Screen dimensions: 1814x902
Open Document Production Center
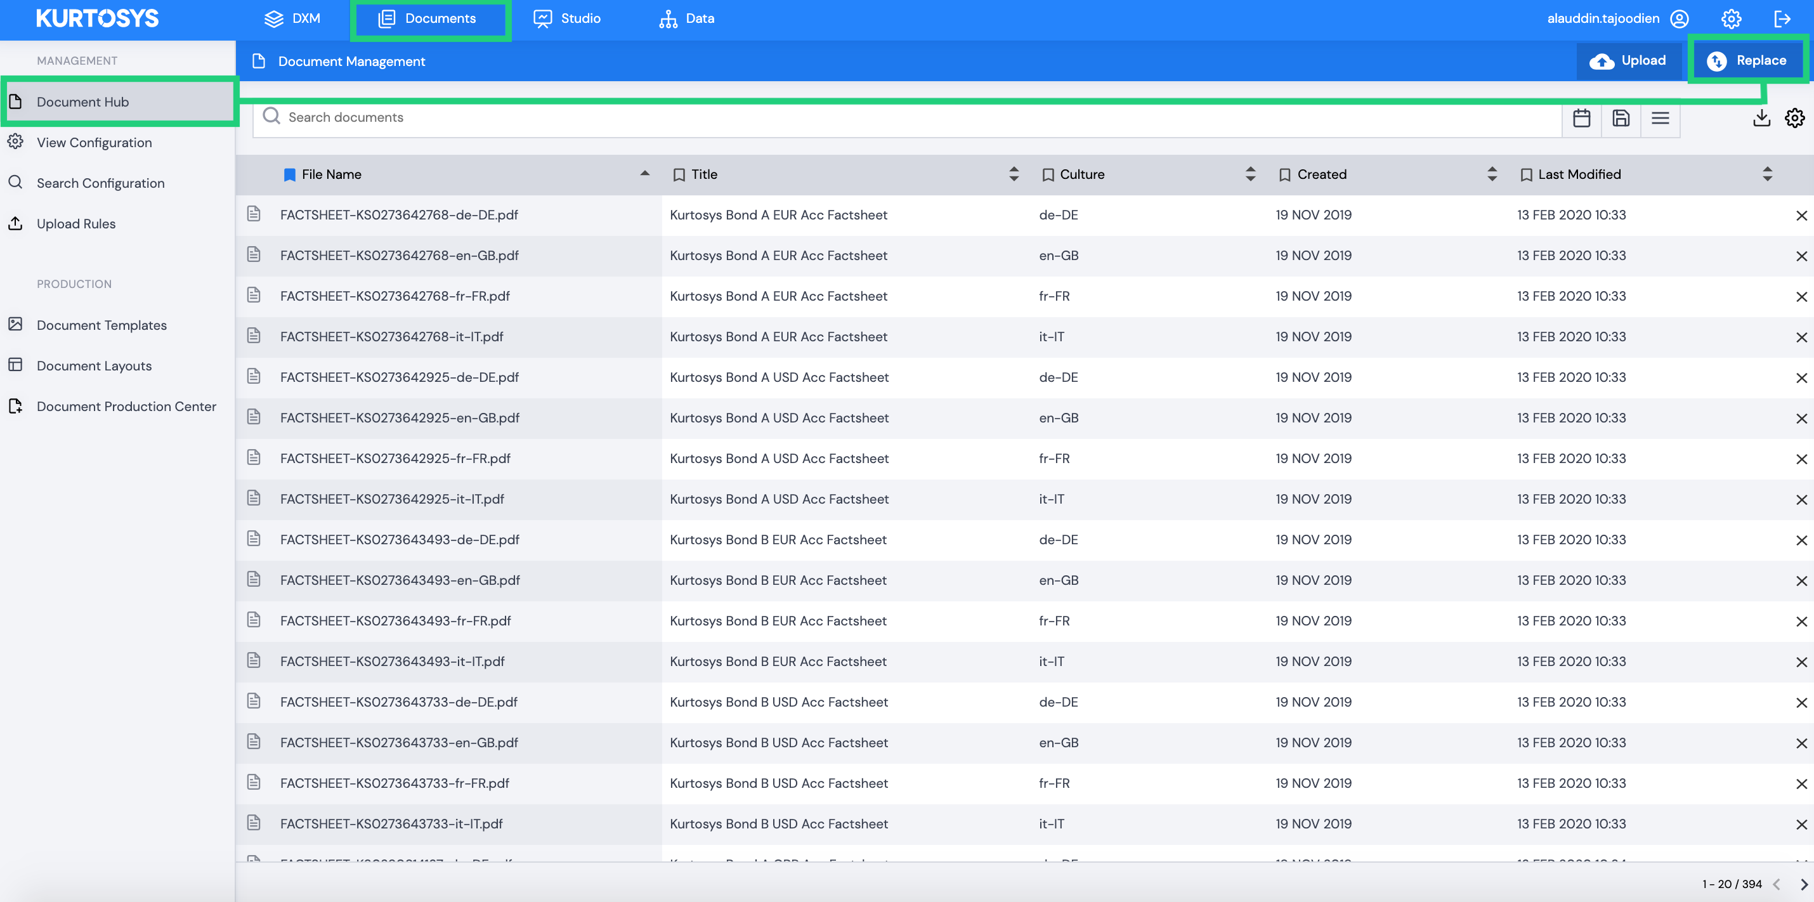point(126,407)
